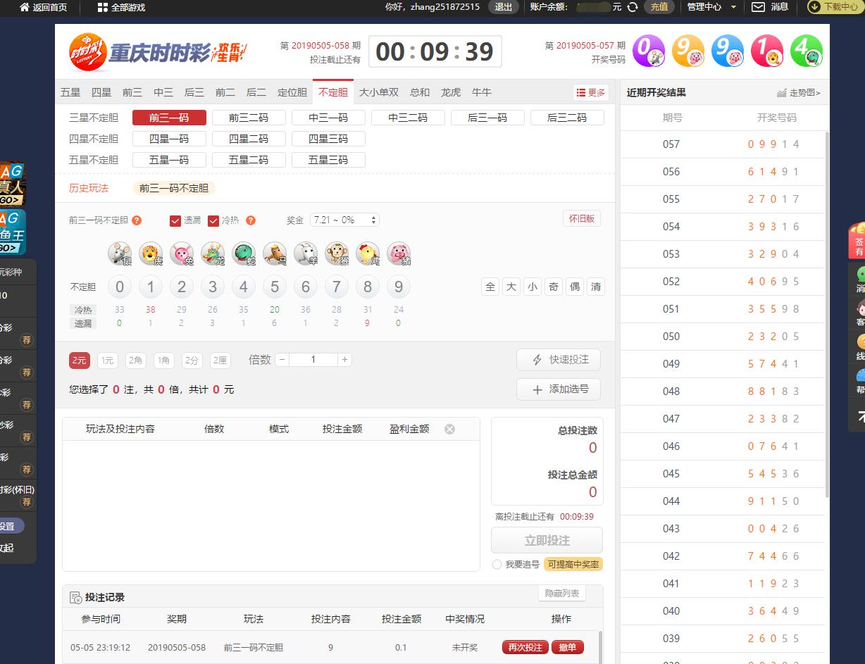
Task: Switch to the 龙虎 tab
Action: (451, 92)
